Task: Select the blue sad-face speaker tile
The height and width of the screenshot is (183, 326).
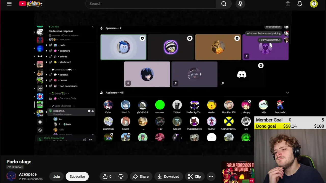Action: [123, 47]
